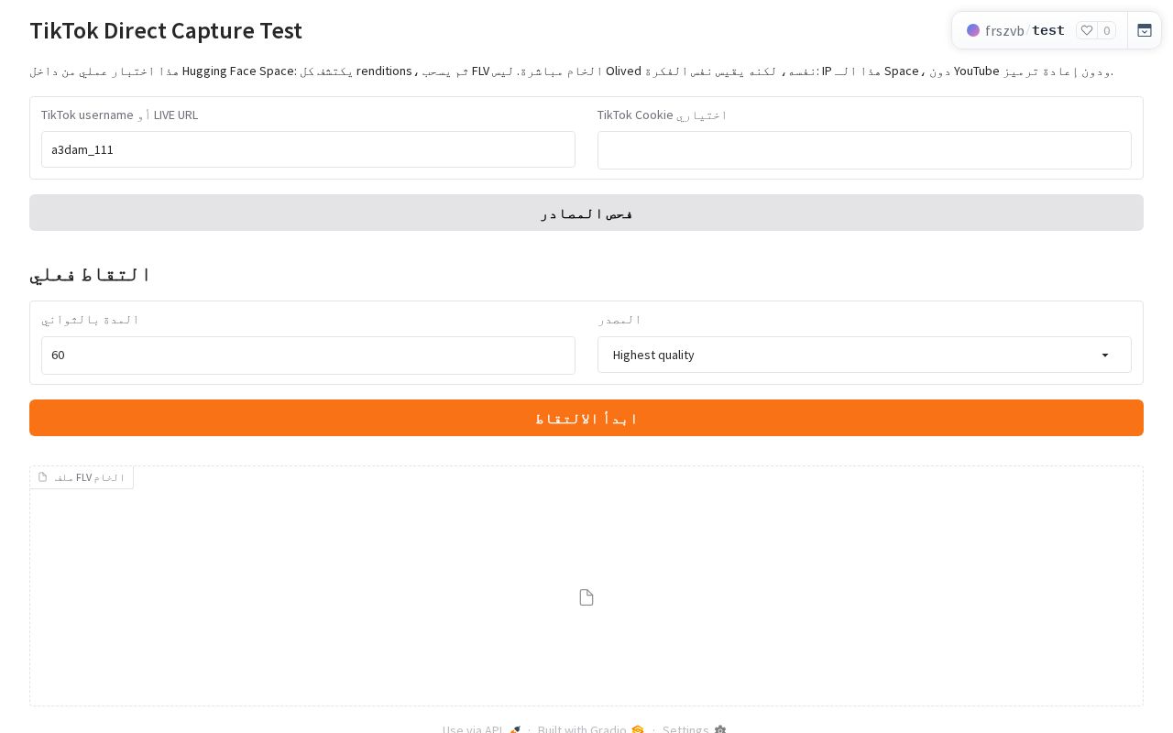Screen dimensions: 1173x733
Task: Click the empty file placeholder icon in the output area
Action: [586, 597]
